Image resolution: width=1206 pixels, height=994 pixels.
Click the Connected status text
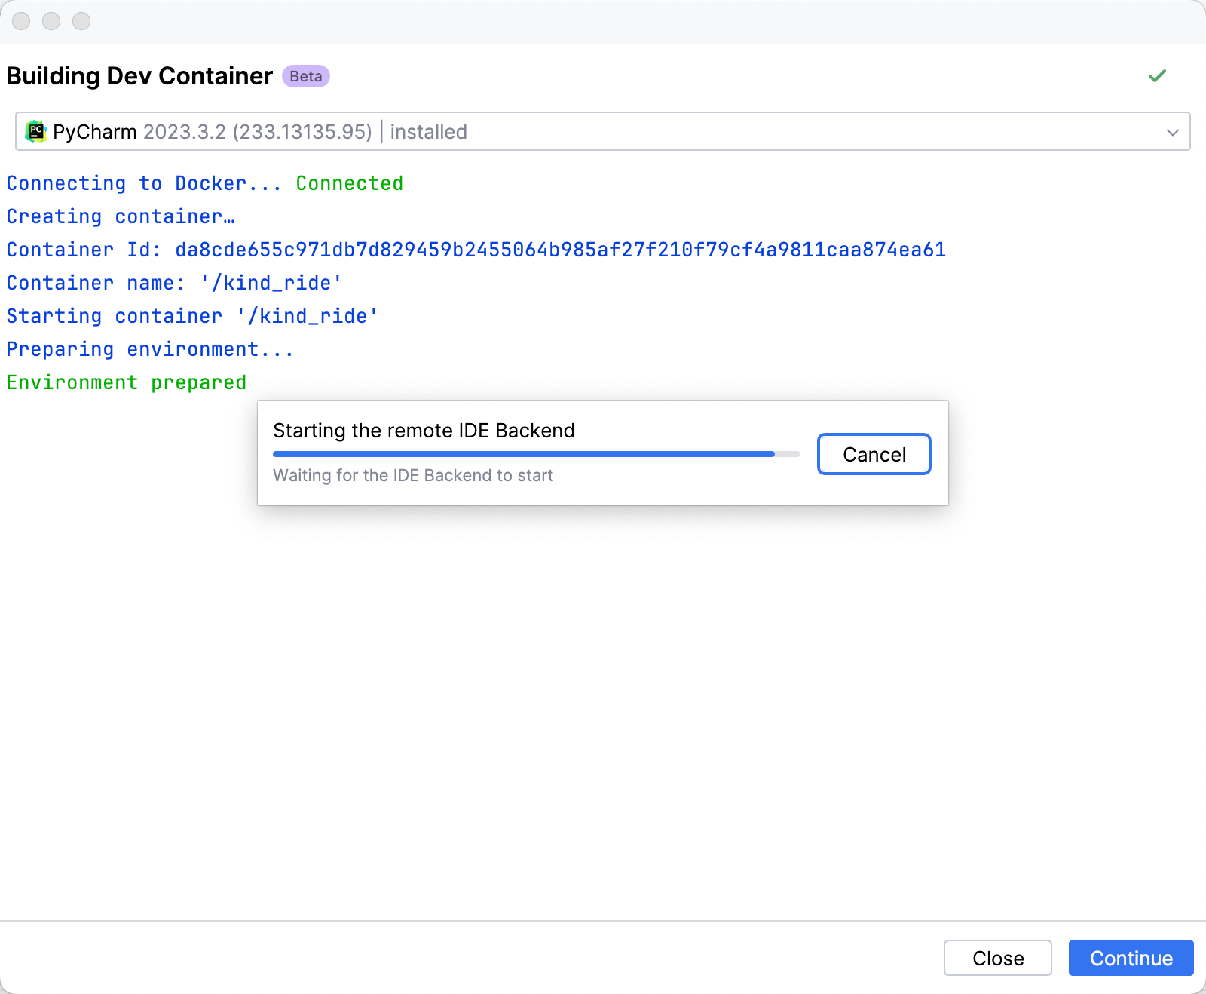pos(349,183)
